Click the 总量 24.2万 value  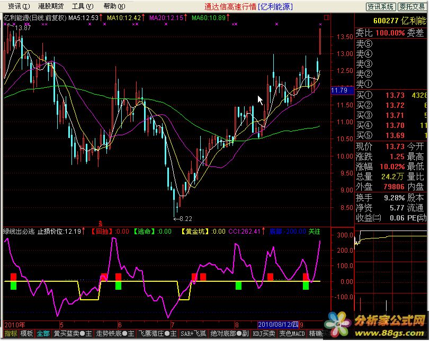click(392, 177)
